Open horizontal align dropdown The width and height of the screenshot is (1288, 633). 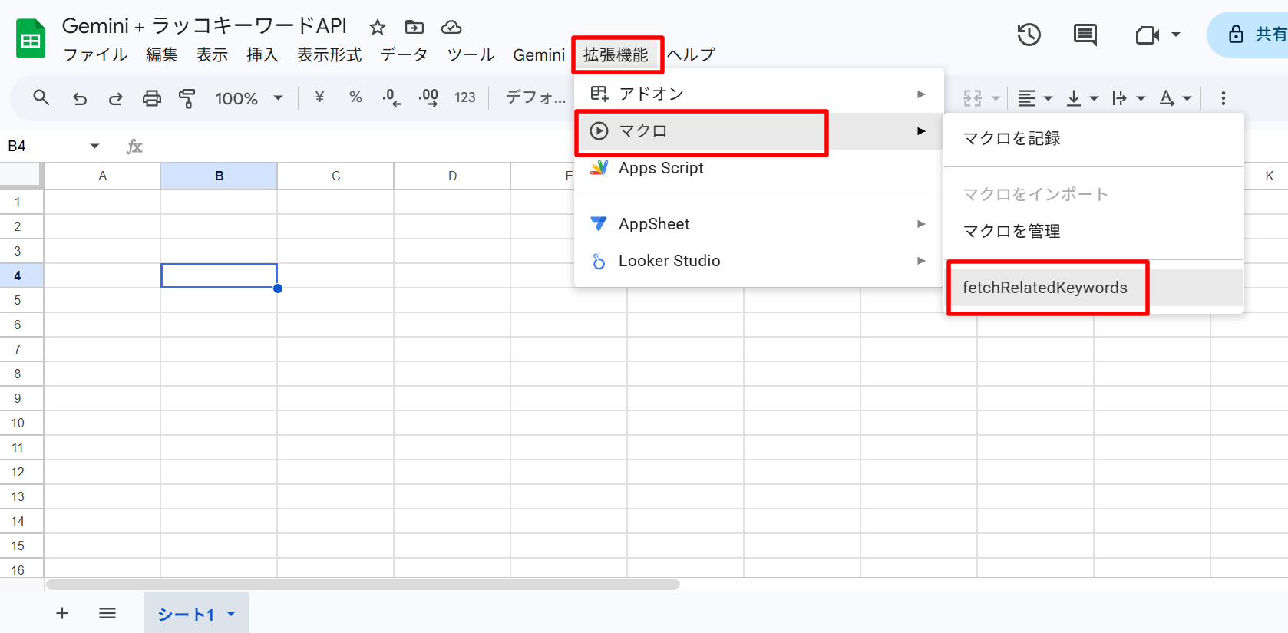pos(1035,98)
